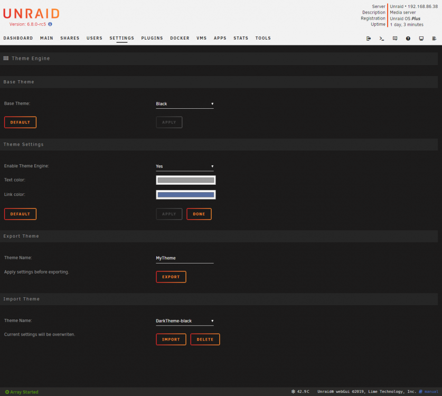Click the help question mark icon

click(408, 39)
